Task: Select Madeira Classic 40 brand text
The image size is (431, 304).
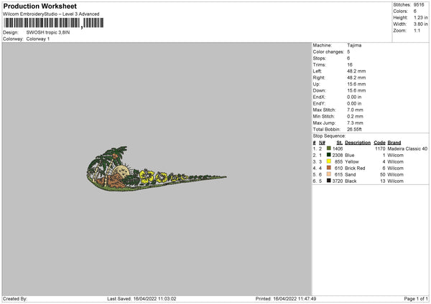Action: 407,148
